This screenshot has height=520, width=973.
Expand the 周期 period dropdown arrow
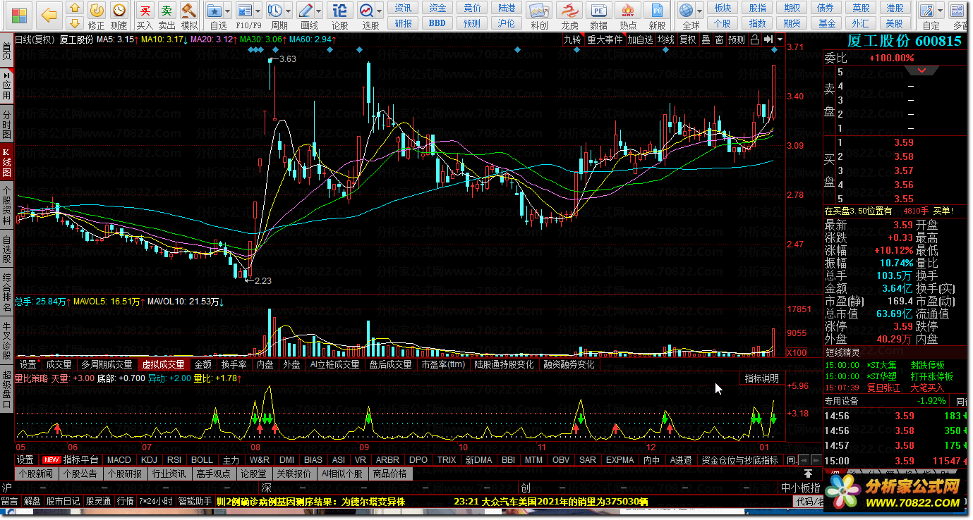click(x=289, y=11)
